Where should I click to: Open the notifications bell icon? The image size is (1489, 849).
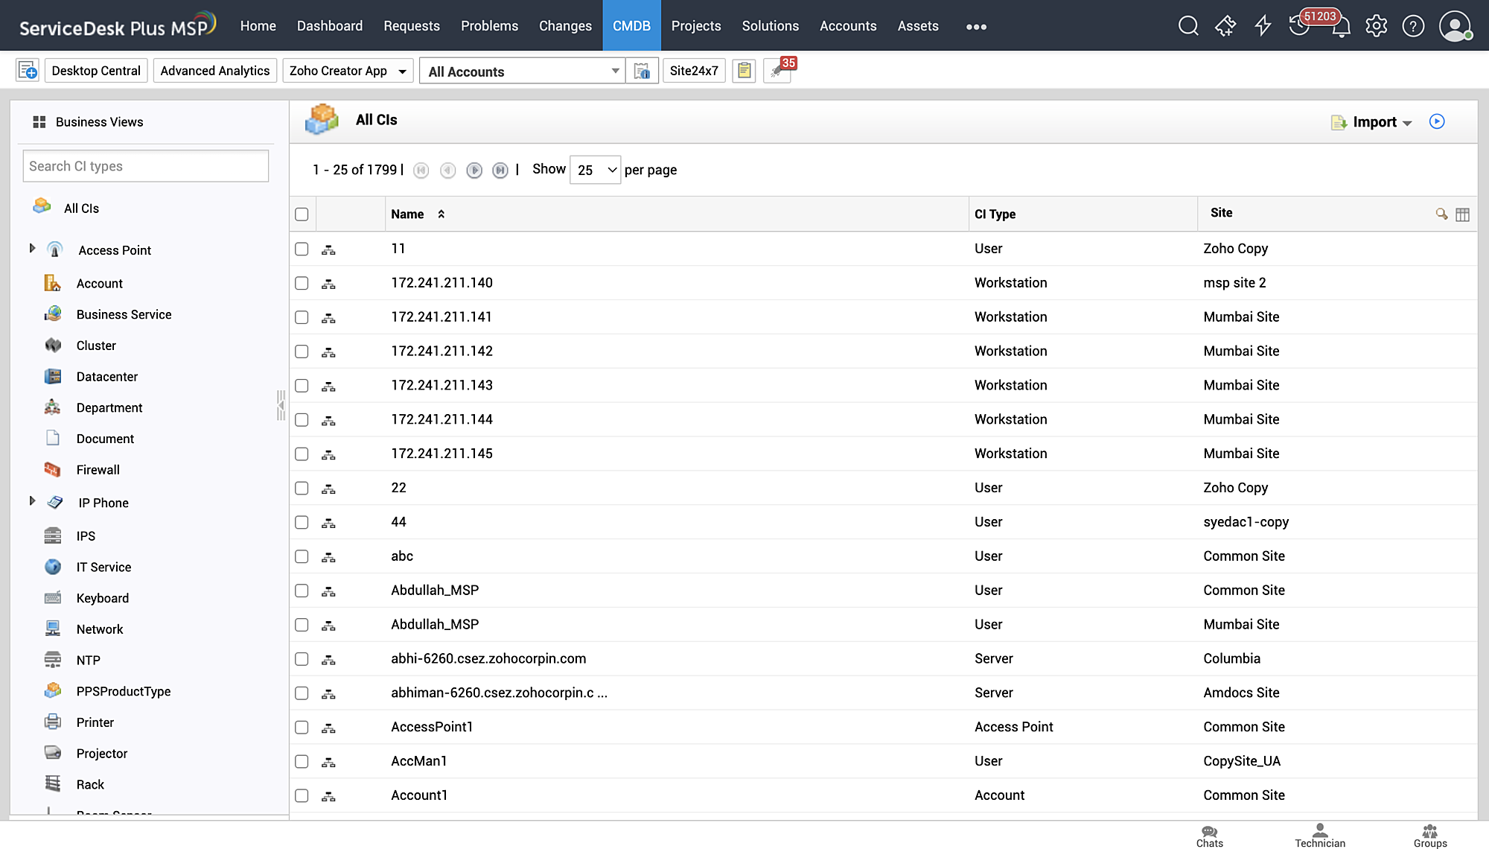(x=1341, y=28)
